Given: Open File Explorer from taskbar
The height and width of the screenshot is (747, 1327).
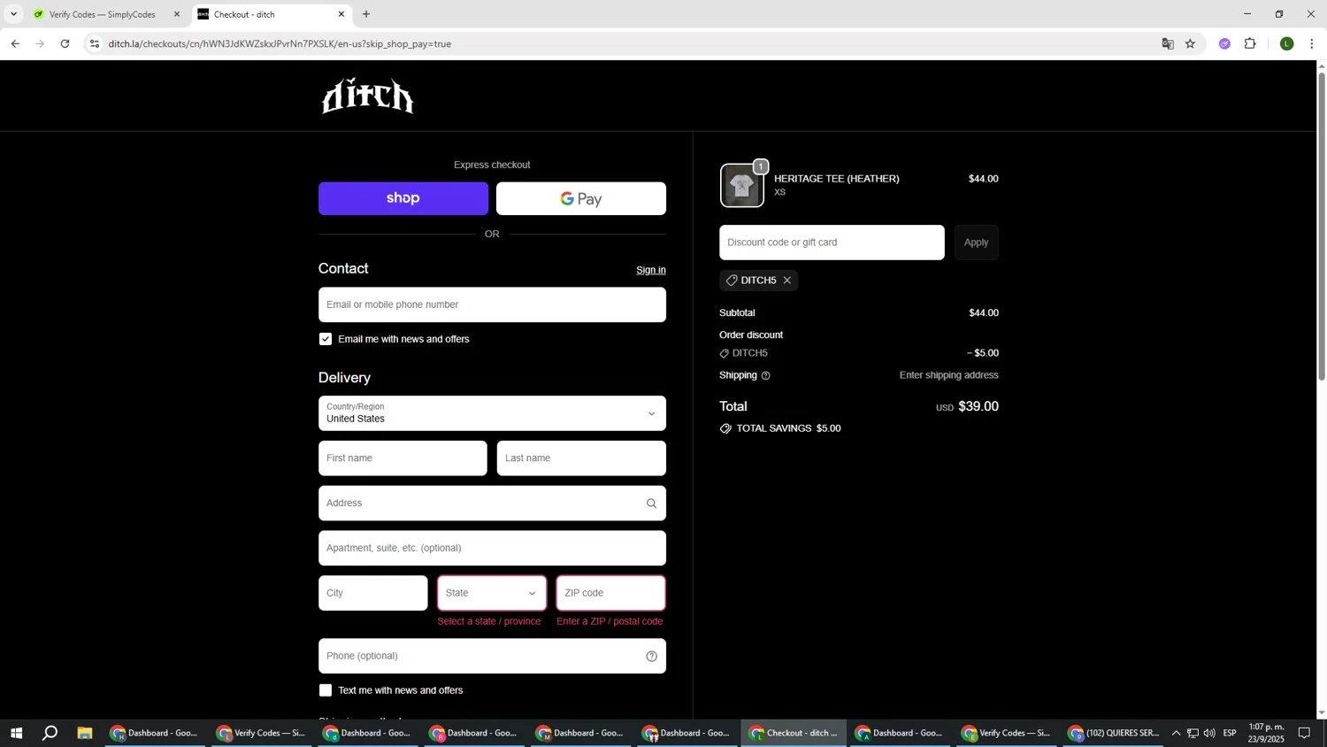Looking at the screenshot, I should (85, 733).
